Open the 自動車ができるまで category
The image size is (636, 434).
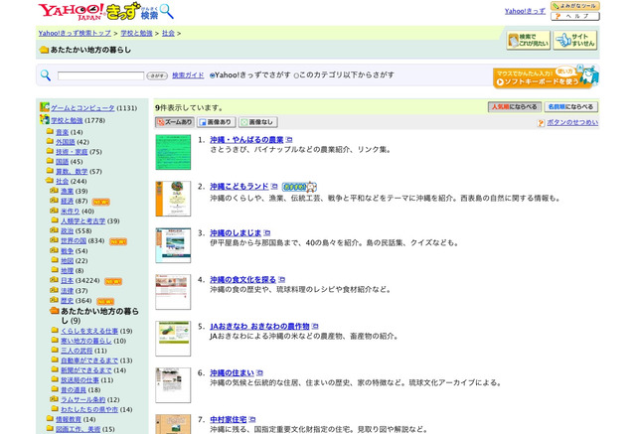[x=89, y=361]
